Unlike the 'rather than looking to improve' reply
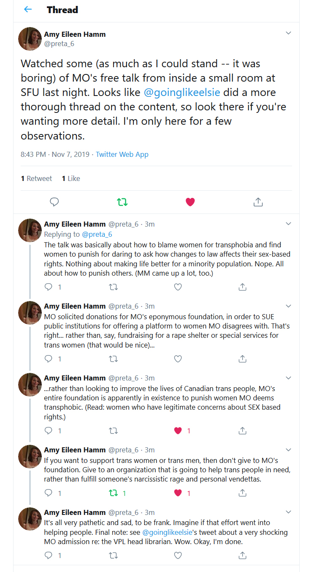314x572 pixels. coord(178,431)
